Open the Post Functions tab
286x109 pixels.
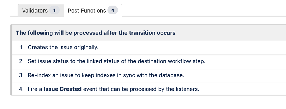point(93,10)
